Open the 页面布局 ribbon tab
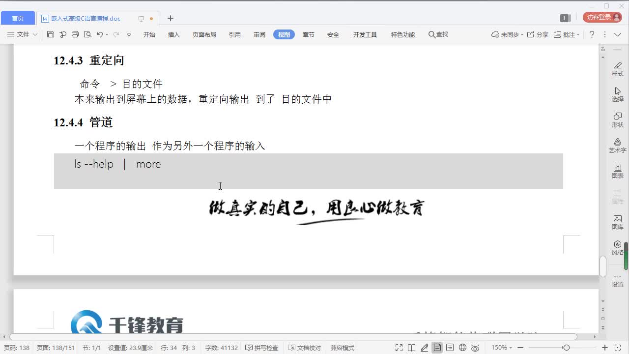629x354 pixels. [204, 34]
